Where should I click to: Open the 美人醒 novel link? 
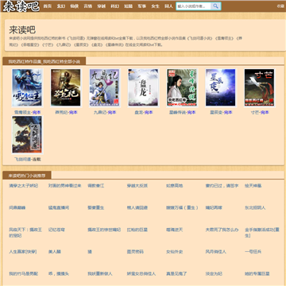pos(55,252)
